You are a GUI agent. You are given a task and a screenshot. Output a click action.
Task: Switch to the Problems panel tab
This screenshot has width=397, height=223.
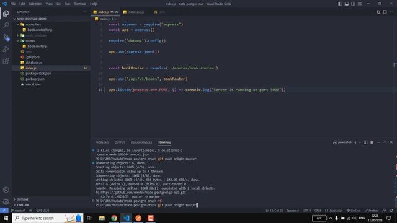click(x=102, y=142)
